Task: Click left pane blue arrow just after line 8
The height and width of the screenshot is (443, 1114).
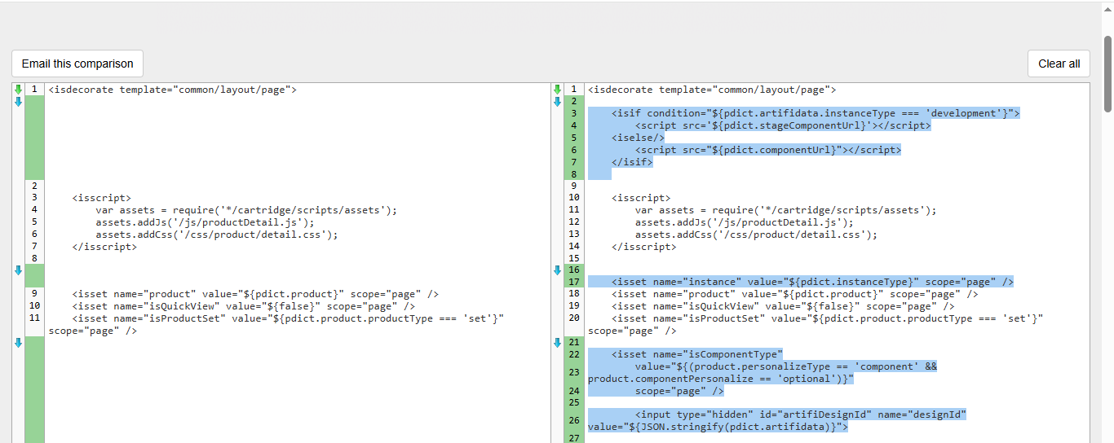Action: tap(18, 270)
